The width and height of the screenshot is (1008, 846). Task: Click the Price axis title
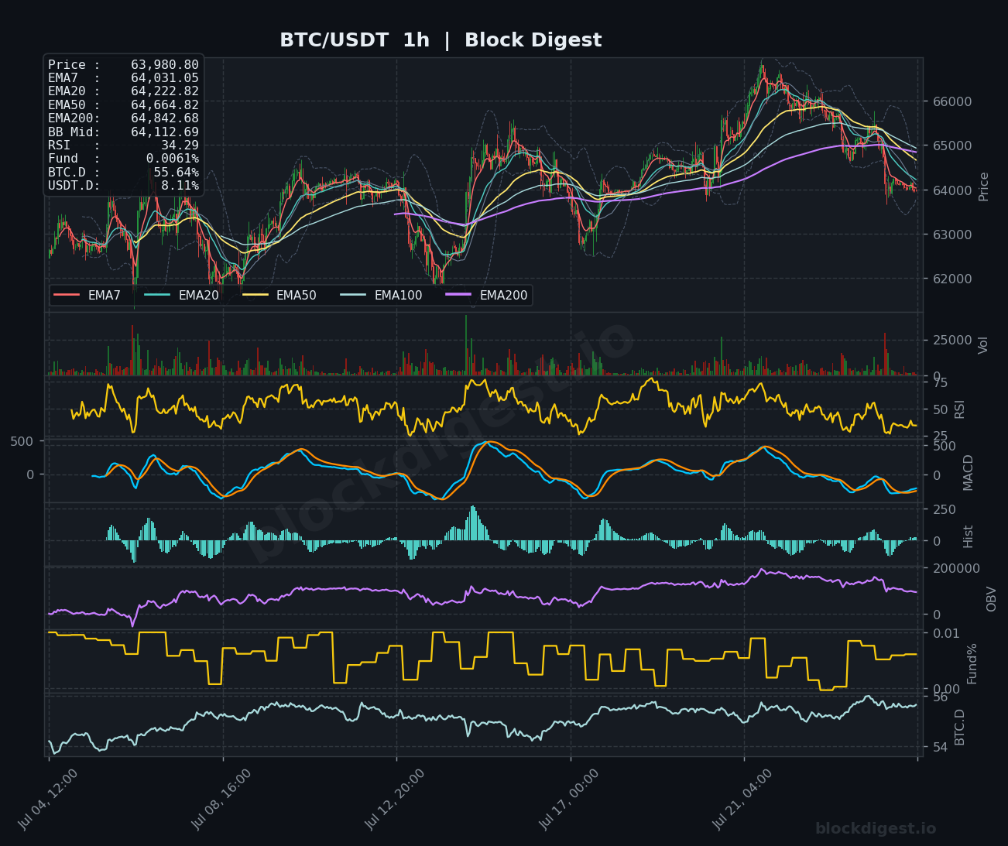tap(984, 187)
